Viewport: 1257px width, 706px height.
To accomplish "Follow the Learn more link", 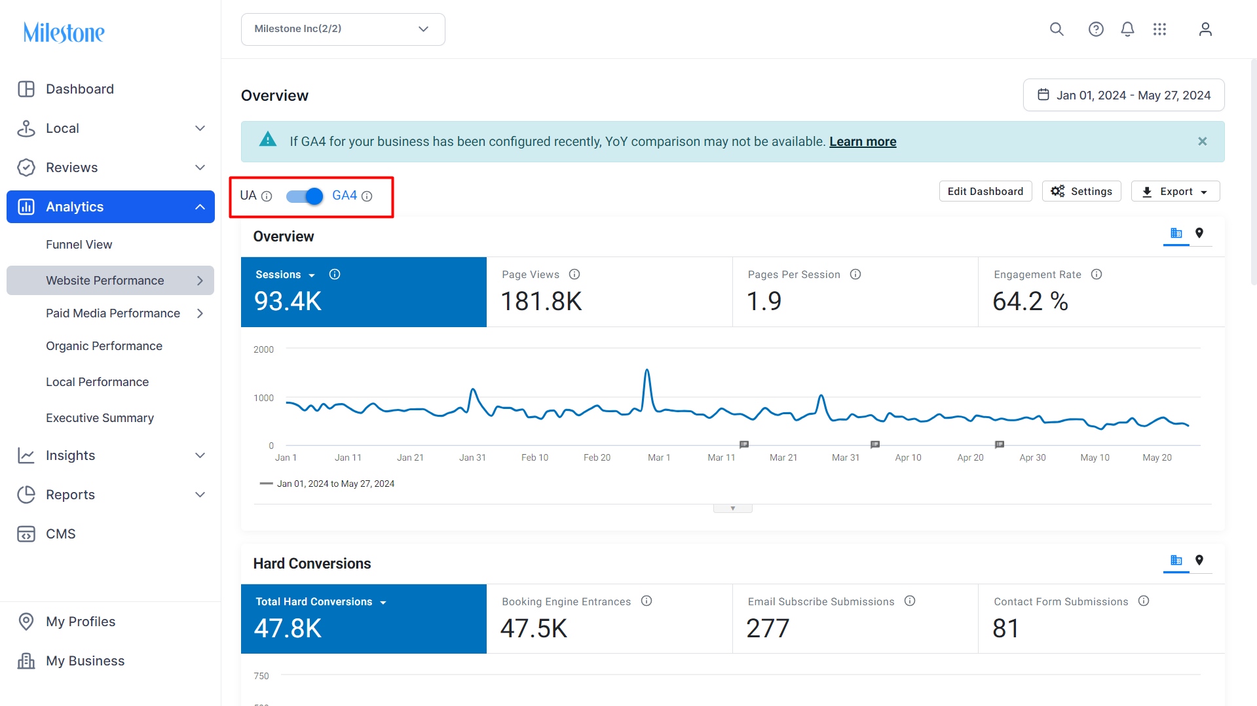I will [863, 141].
